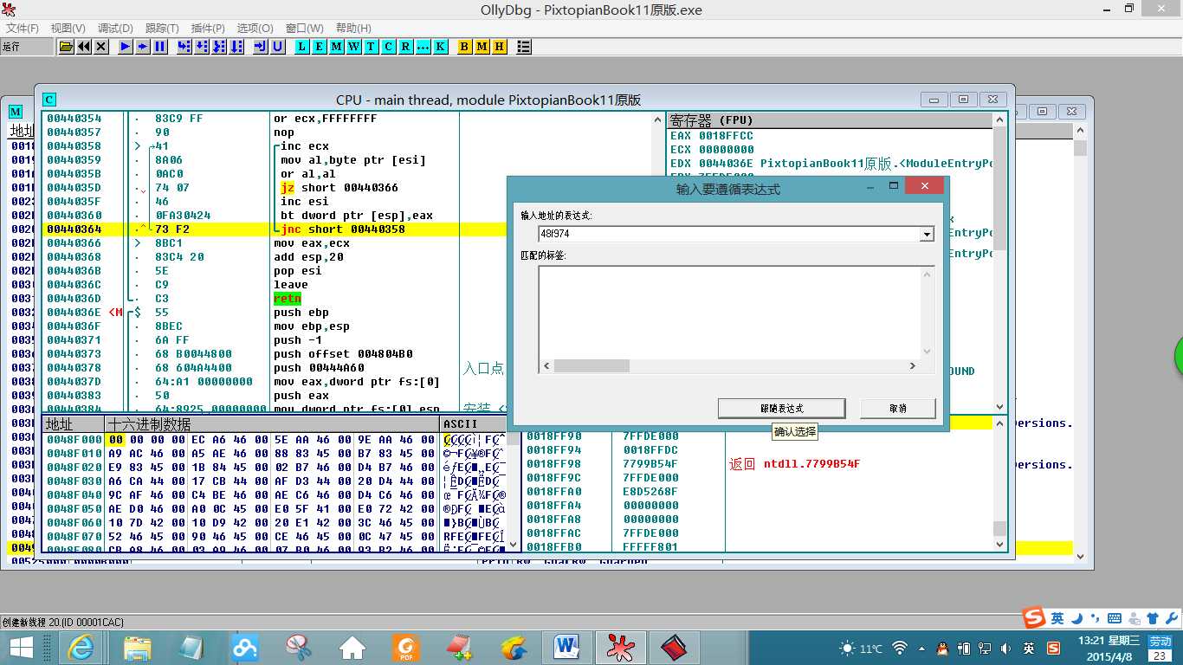
Task: Open the 选项(O) menu
Action: pyautogui.click(x=255, y=29)
